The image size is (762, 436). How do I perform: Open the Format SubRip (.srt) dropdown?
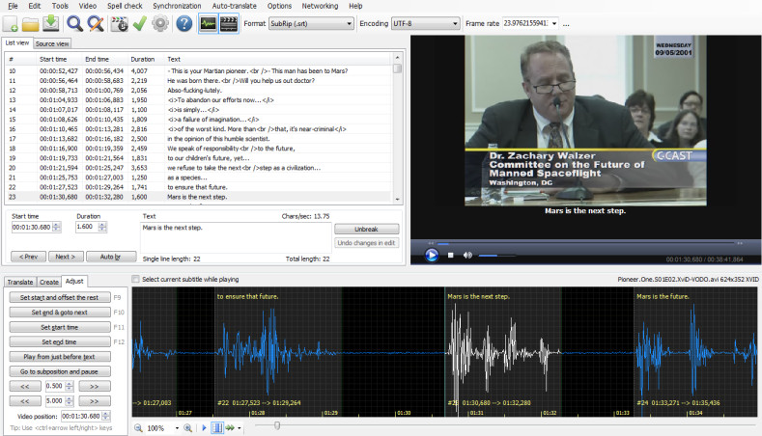tap(311, 23)
